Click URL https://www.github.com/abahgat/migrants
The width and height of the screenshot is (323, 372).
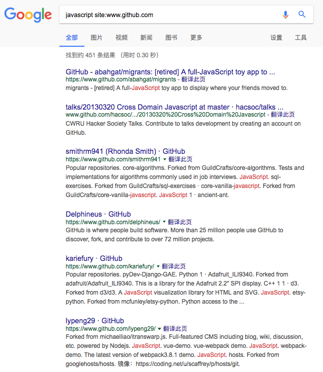point(121,79)
